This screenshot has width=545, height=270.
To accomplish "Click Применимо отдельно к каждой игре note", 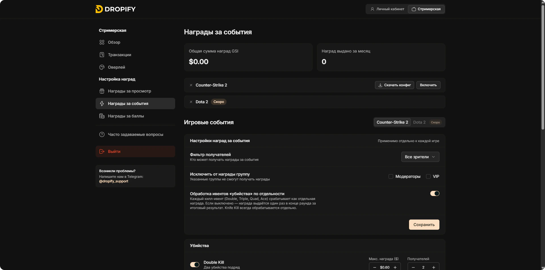I will tap(408, 141).
